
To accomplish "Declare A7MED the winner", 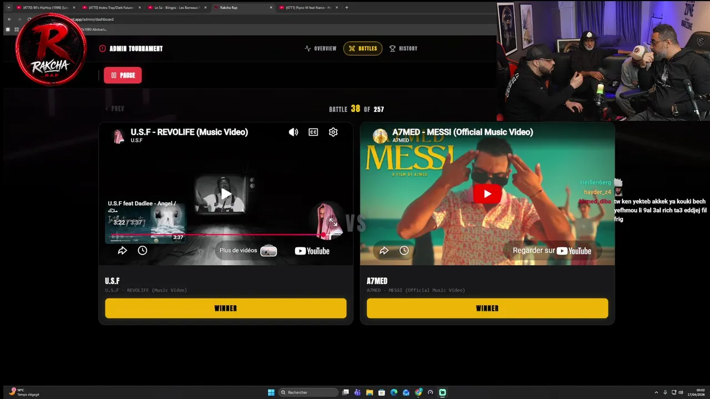I will (x=487, y=308).
